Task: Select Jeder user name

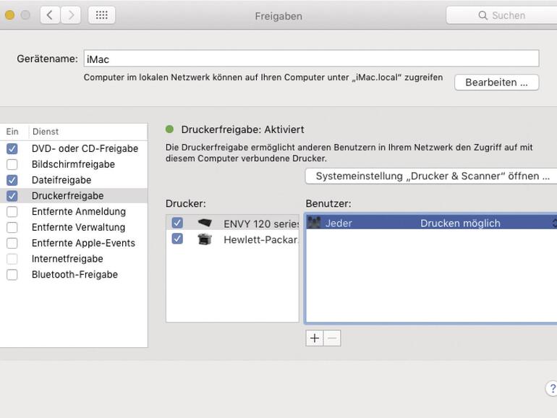Action: [339, 223]
